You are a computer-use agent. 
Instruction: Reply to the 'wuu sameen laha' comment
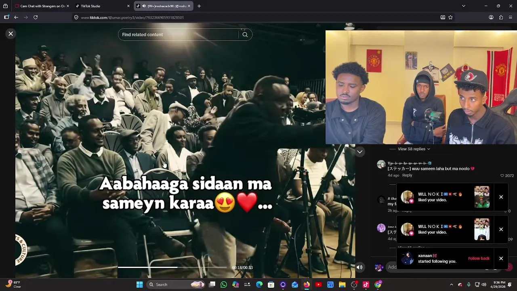(407, 175)
